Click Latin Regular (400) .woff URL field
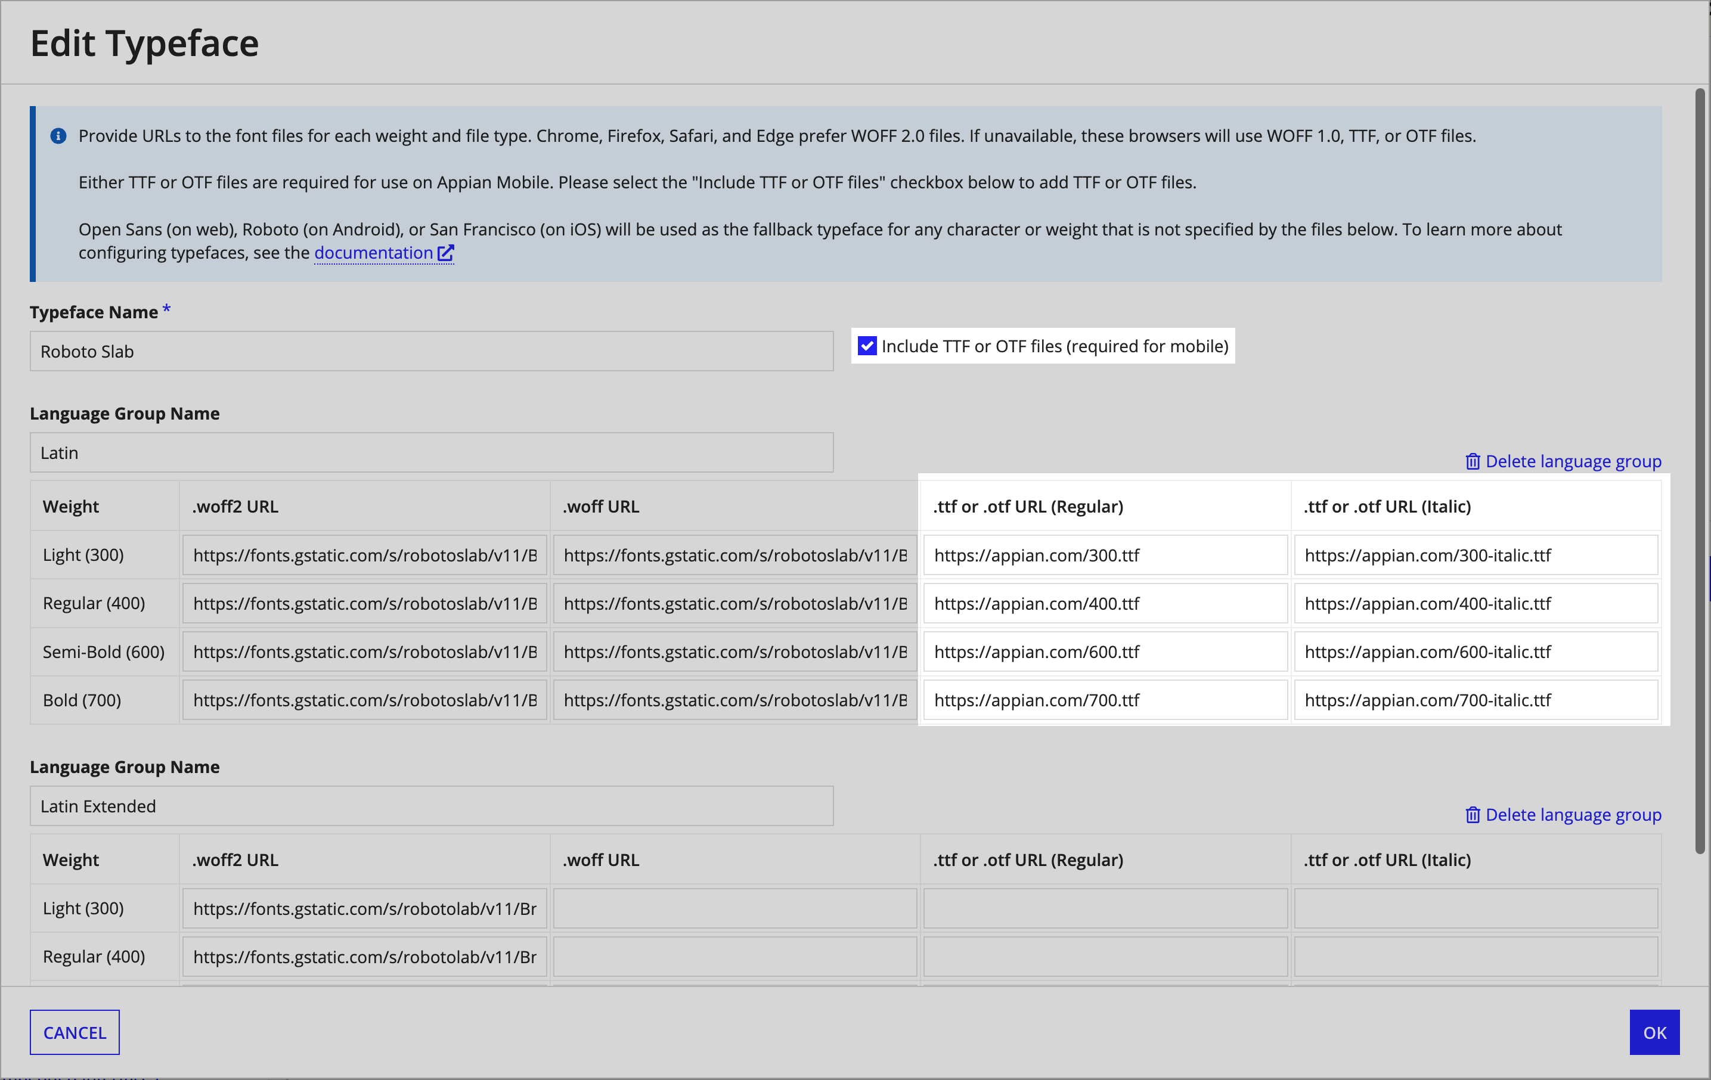 coord(736,603)
